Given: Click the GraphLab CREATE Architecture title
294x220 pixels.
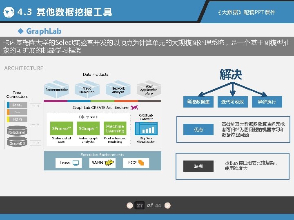Looking at the screenshot, I should point(100,108).
